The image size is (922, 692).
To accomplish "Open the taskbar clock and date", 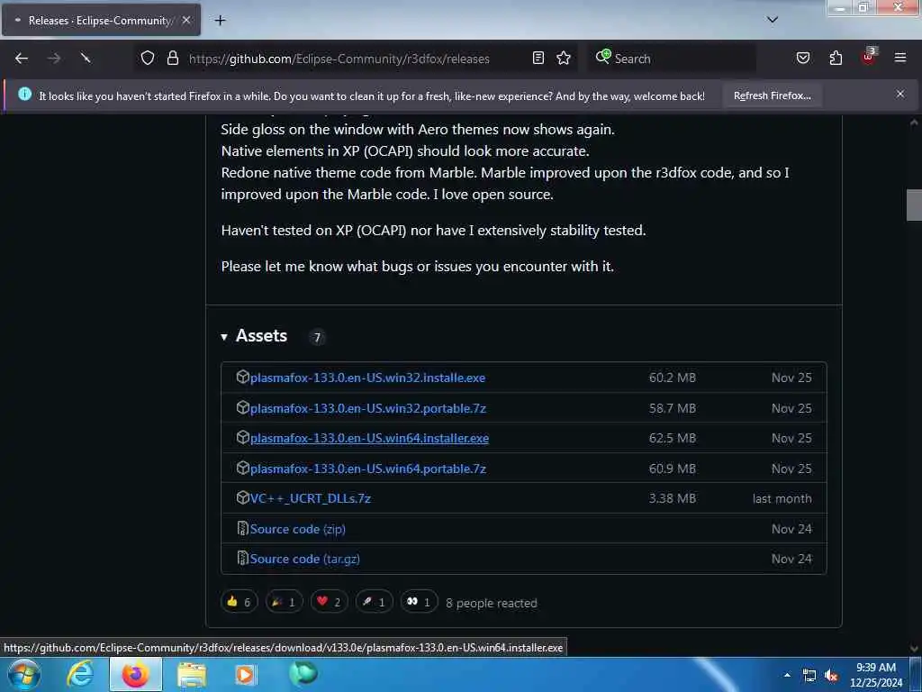I will pyautogui.click(x=876, y=675).
